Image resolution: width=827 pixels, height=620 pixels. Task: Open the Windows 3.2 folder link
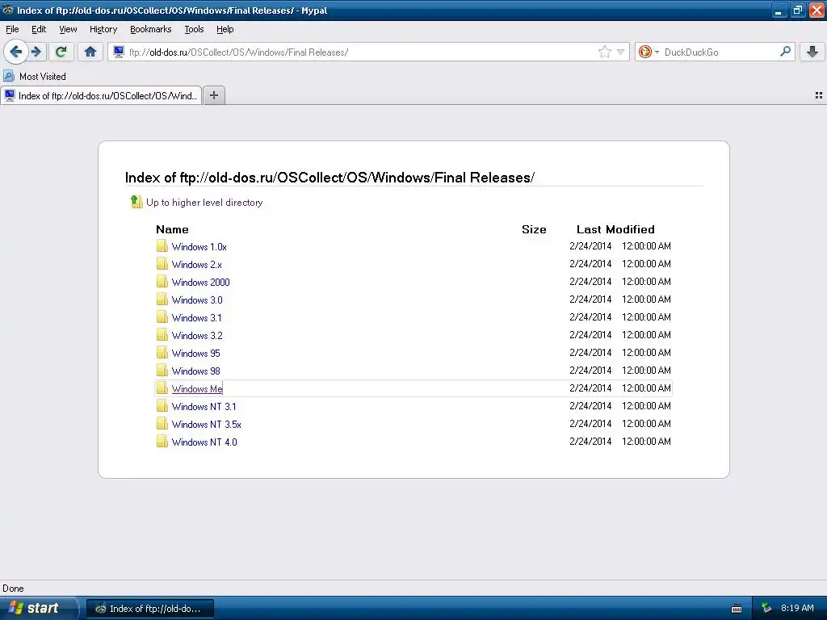click(197, 335)
